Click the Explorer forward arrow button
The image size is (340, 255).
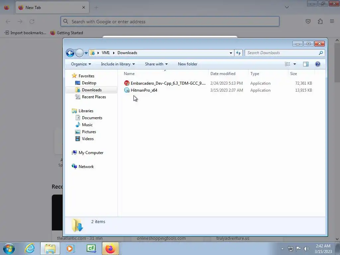click(79, 53)
